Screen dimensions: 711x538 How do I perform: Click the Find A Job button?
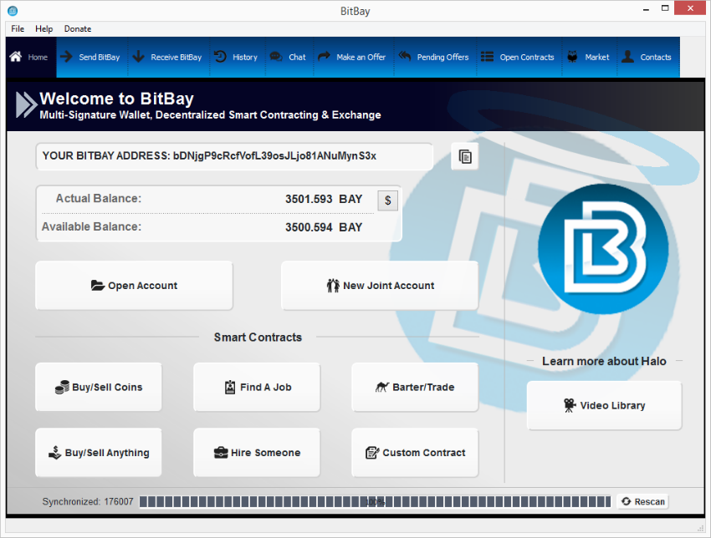257,387
